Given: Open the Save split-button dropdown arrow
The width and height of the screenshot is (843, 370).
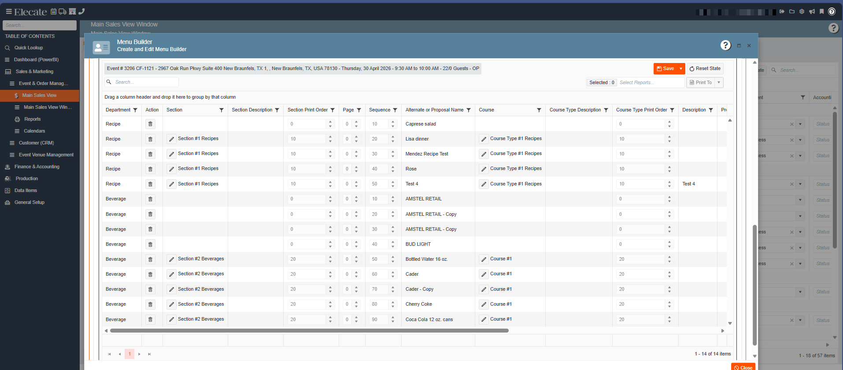Looking at the screenshot, I should [681, 69].
